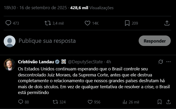This screenshot has height=109, width=176.
Task: Open the 428,6 mil Visualizações link
Action: pyautogui.click(x=88, y=8)
